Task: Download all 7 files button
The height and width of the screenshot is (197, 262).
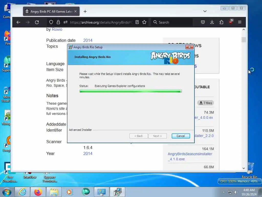Action: tap(205, 103)
